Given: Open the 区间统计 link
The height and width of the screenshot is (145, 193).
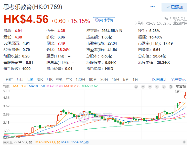Looking at the screenshot, I should [x=159, y=79].
